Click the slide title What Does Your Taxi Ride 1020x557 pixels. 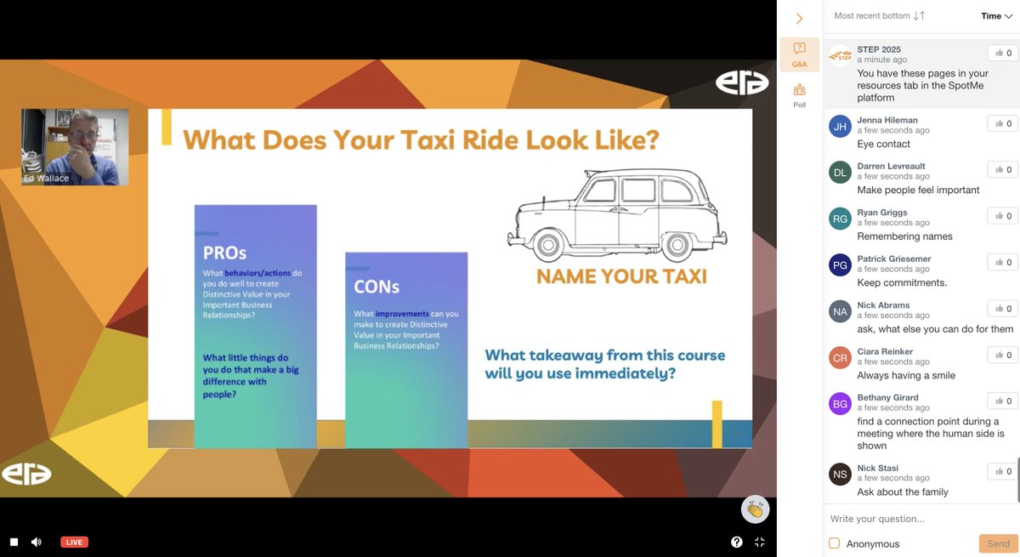pos(421,139)
